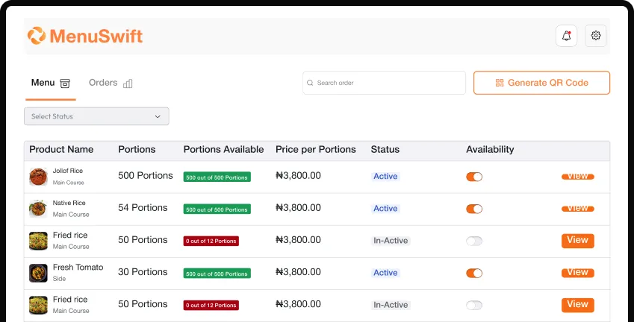
Task: Switch to the Menu tab
Action: click(x=51, y=83)
